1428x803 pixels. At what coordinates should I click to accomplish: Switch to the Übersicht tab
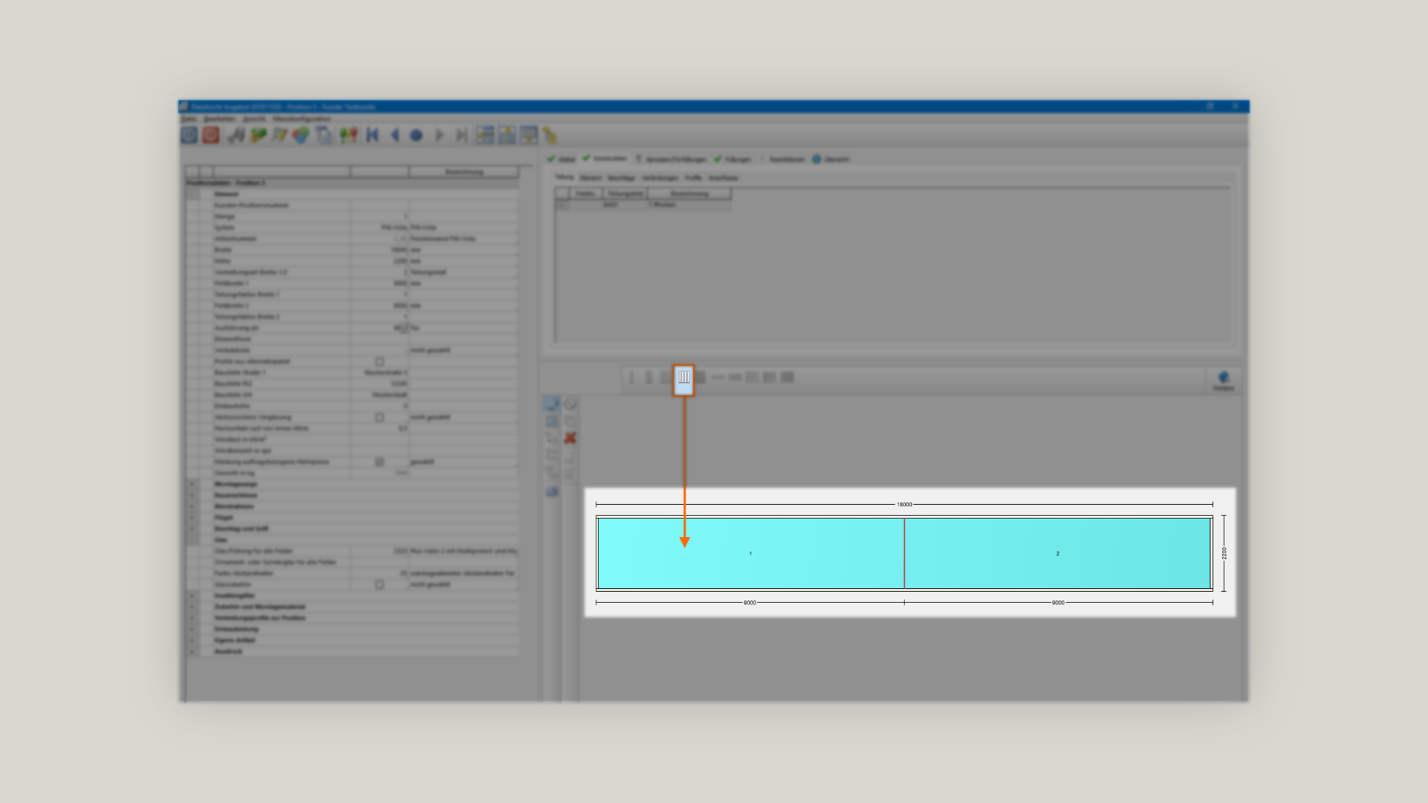point(831,159)
